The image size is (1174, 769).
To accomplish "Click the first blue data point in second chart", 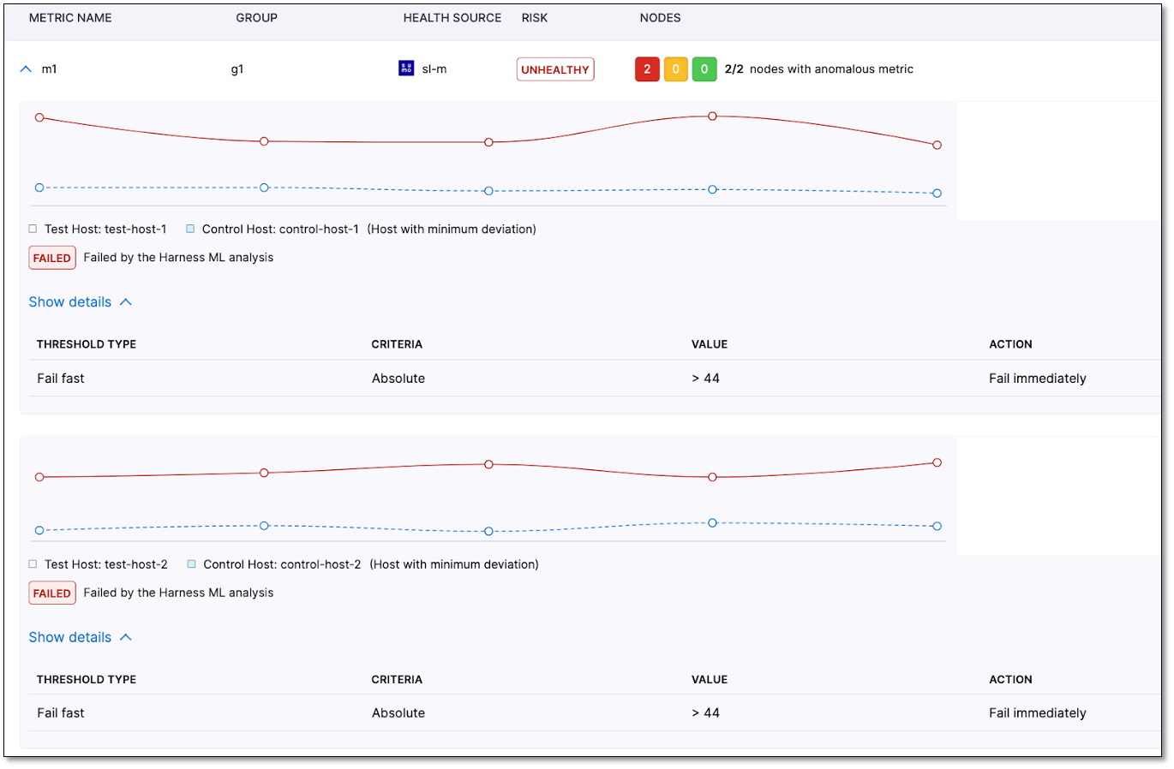I will pyautogui.click(x=39, y=531).
